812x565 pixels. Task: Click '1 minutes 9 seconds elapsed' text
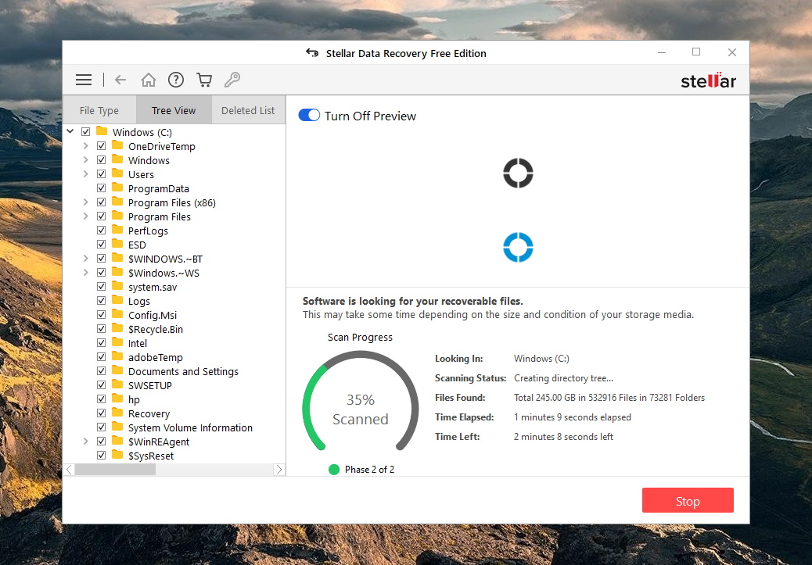[572, 417]
